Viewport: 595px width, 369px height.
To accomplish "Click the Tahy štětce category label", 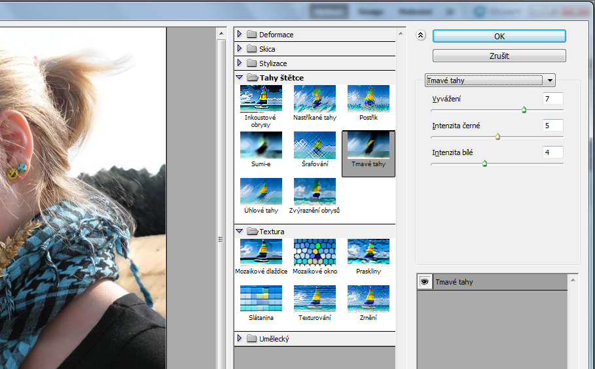I will (281, 78).
